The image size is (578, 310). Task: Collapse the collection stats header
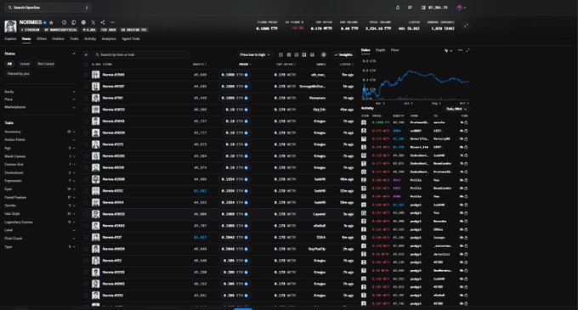coord(467,25)
